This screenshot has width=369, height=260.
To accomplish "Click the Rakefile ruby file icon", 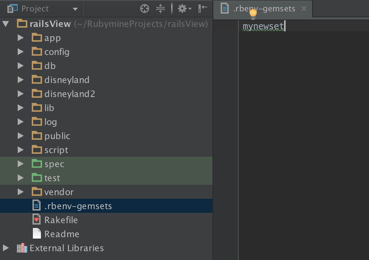I will click(37, 219).
